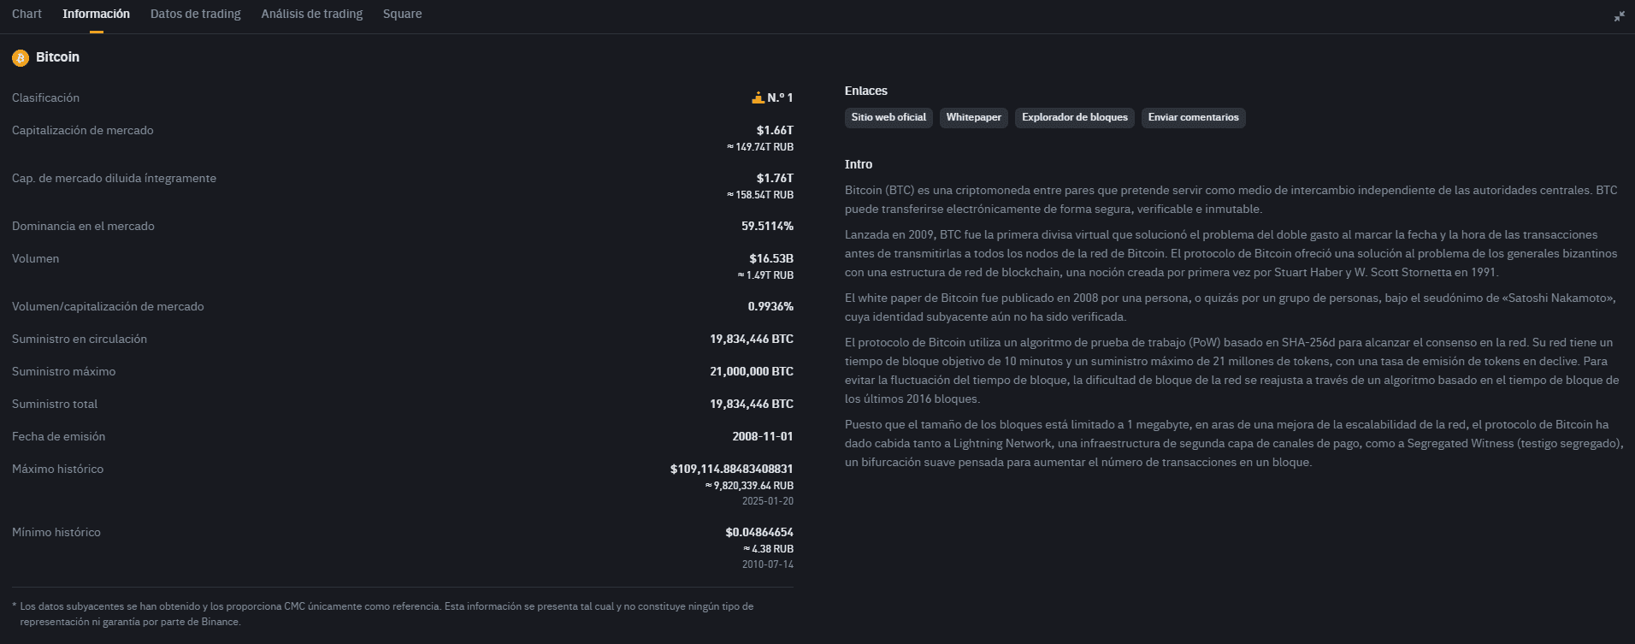
Task: Click the paragraph about Satoshi Nakamoto
Action: (x=1231, y=307)
